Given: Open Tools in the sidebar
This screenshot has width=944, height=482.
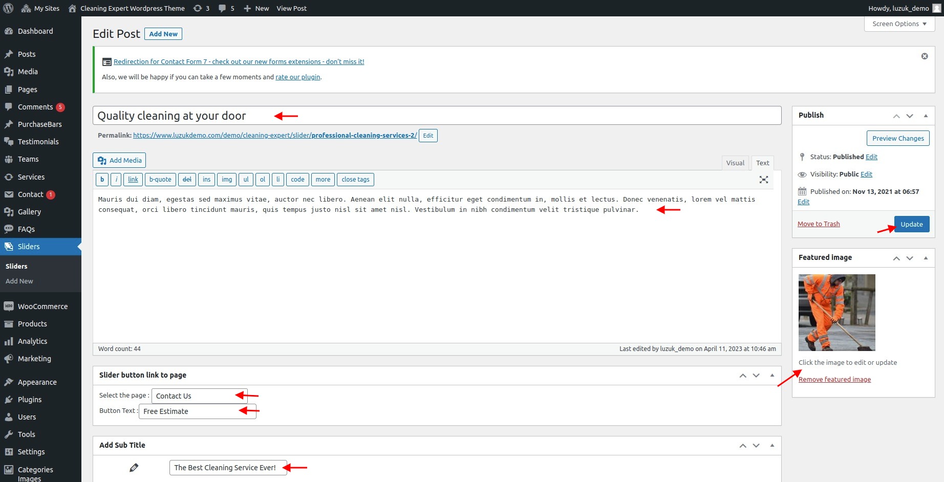Looking at the screenshot, I should pos(40,434).
